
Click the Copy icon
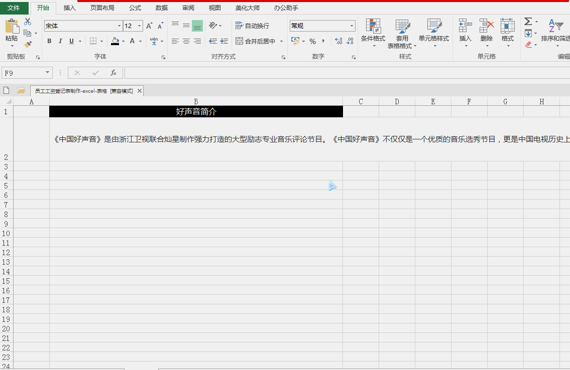27,33
